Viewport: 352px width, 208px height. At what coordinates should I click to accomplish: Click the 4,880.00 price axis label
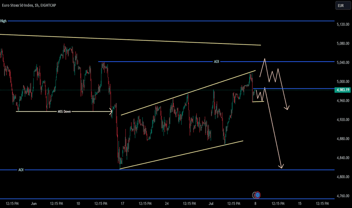click(343, 139)
